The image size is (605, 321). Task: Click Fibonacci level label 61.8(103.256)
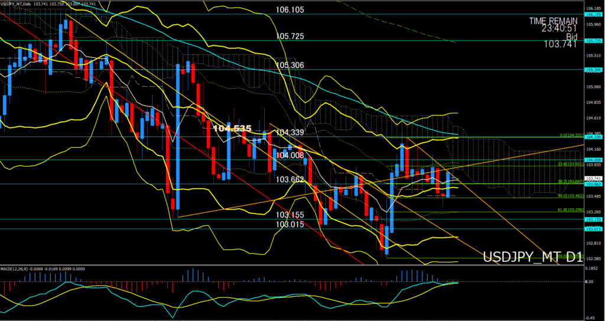pyautogui.click(x=571, y=210)
